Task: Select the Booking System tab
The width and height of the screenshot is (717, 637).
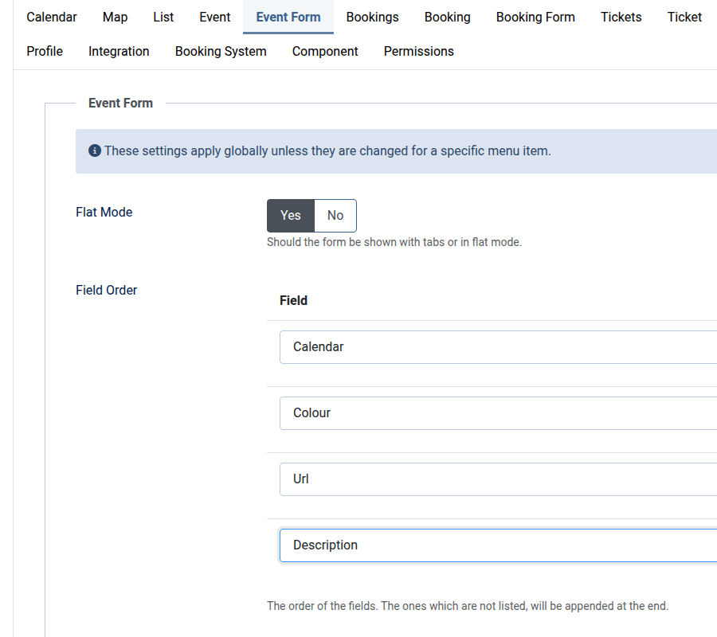Action: (221, 51)
